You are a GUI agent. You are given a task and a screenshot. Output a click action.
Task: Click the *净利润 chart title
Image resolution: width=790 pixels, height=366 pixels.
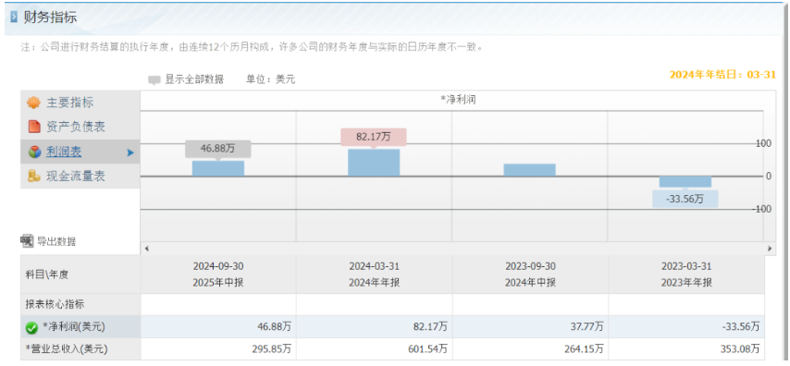458,100
